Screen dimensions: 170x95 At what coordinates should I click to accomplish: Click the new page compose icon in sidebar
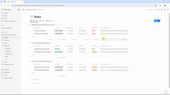coord(19,9)
